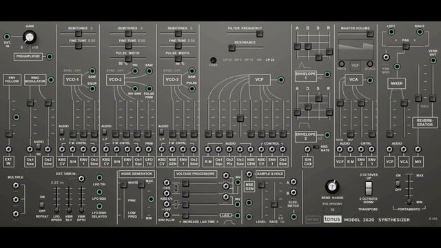Click the VCO-2 SYNC: OFF button

115,70
